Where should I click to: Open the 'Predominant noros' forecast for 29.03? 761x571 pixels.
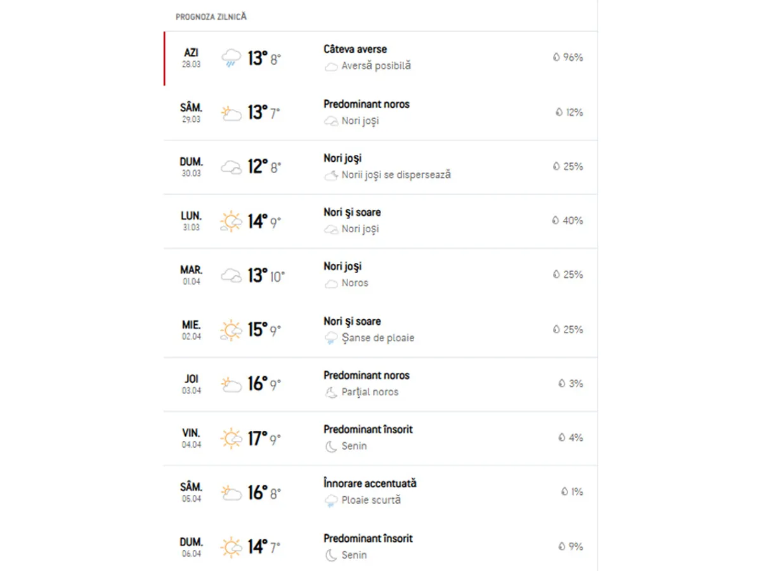click(367, 104)
